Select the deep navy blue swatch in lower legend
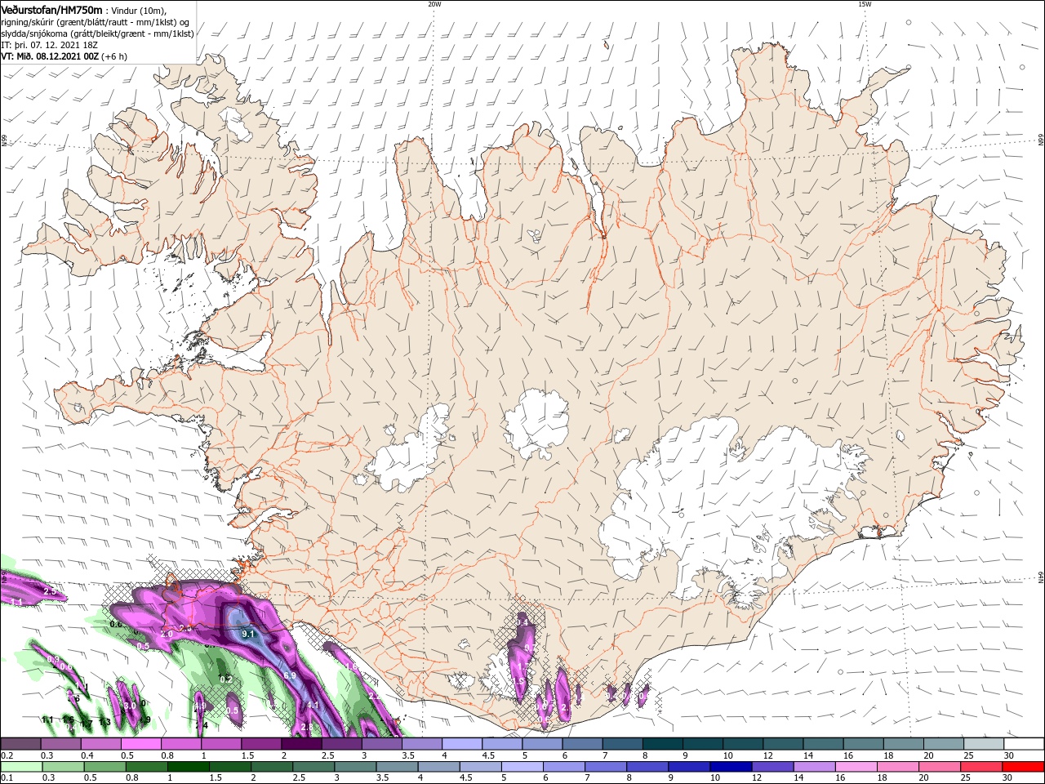This screenshot has height=784, width=1045. (x=731, y=767)
